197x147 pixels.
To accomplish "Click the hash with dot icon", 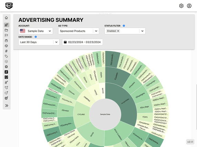I will (x=7, y=83).
